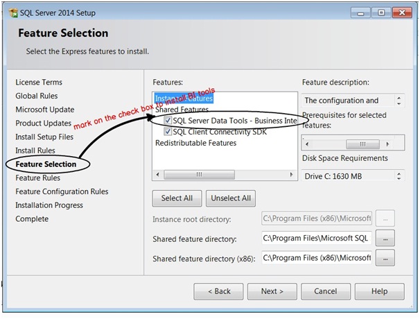
Task: Browse for Instance root directory
Action: pos(385,218)
